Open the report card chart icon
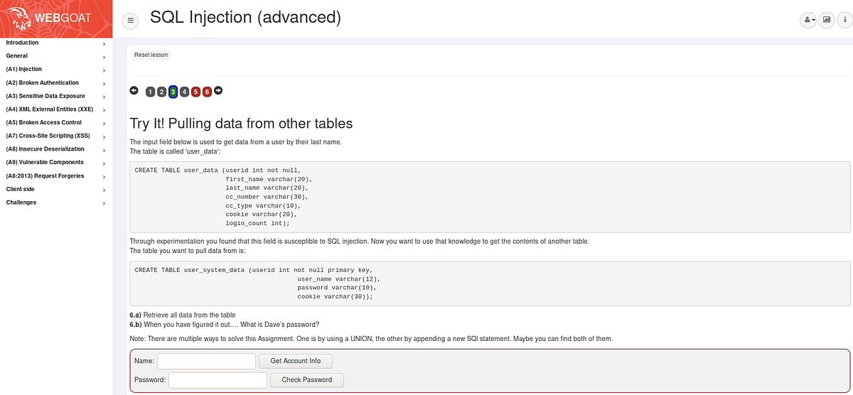The height and width of the screenshot is (395, 853). coord(827,20)
